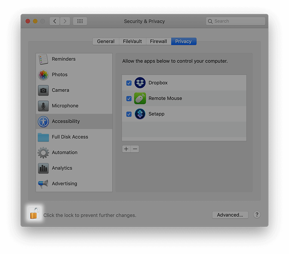Click the Accessibility figure icon
The image size is (289, 254).
click(43, 122)
